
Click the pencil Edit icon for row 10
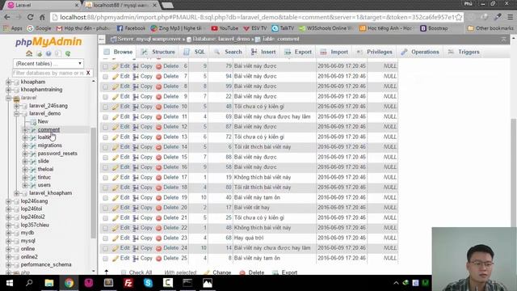tap(115, 107)
